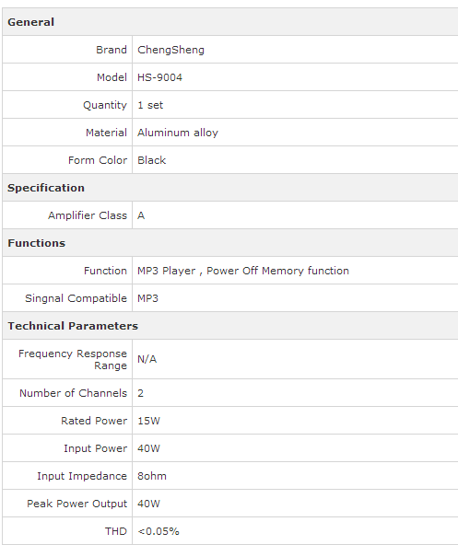Select the Aluminum alloy material value
Image resolution: width=458 pixels, height=545 pixels.
pos(178,133)
